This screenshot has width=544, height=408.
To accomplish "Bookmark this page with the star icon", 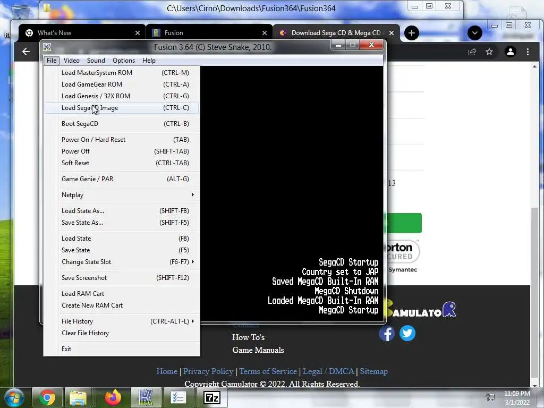I will point(489,52).
